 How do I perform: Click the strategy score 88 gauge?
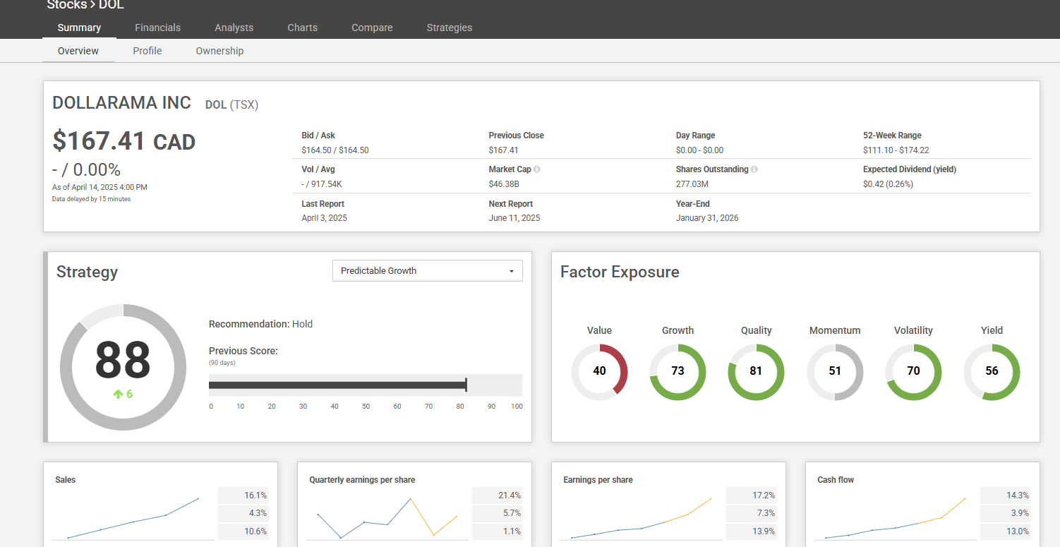point(123,367)
